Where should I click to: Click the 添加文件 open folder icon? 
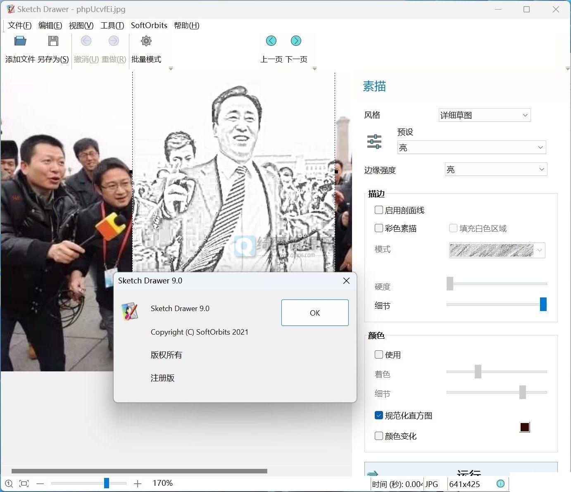point(20,40)
